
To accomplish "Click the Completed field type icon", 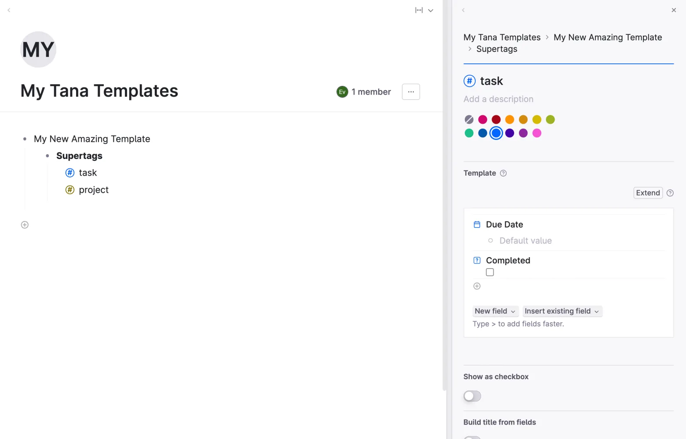I will (477, 260).
